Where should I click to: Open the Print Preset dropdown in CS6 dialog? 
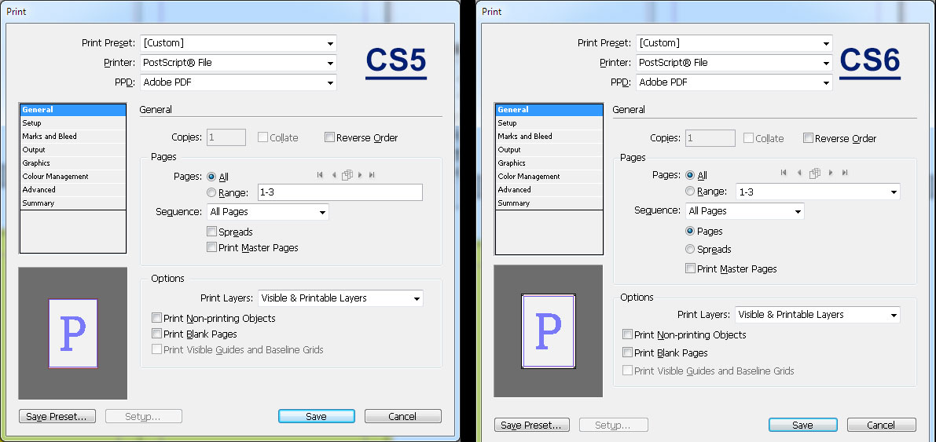(734, 43)
